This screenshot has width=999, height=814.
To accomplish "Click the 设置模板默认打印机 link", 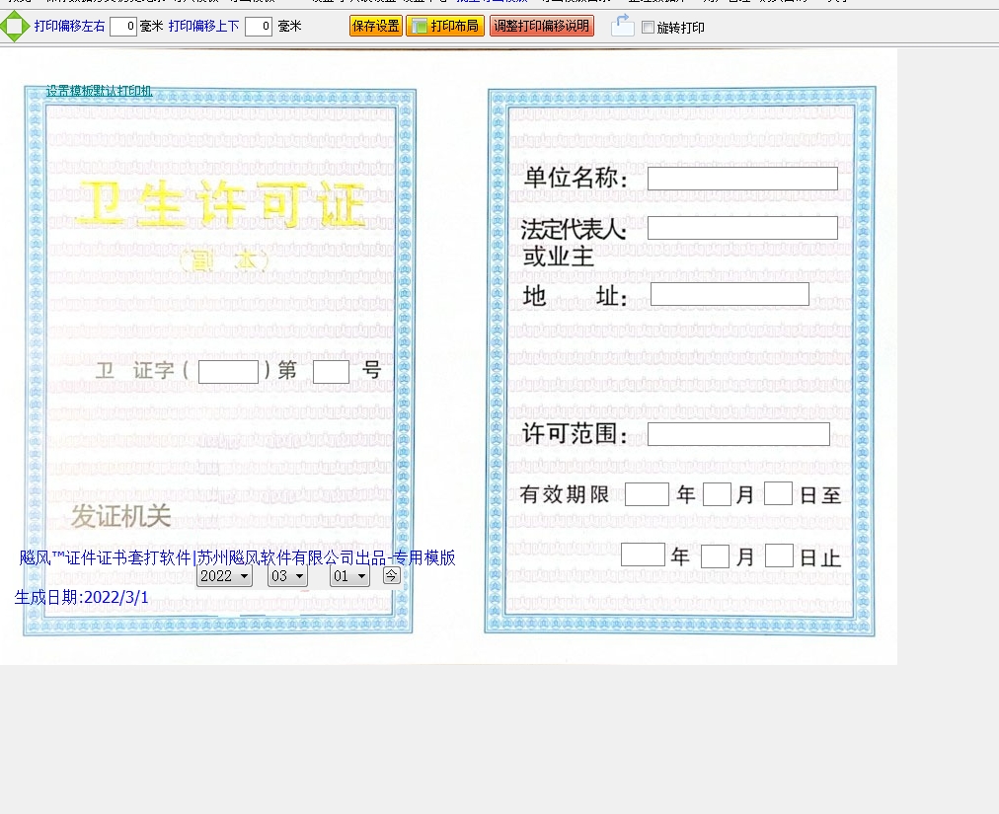I will (x=99, y=92).
